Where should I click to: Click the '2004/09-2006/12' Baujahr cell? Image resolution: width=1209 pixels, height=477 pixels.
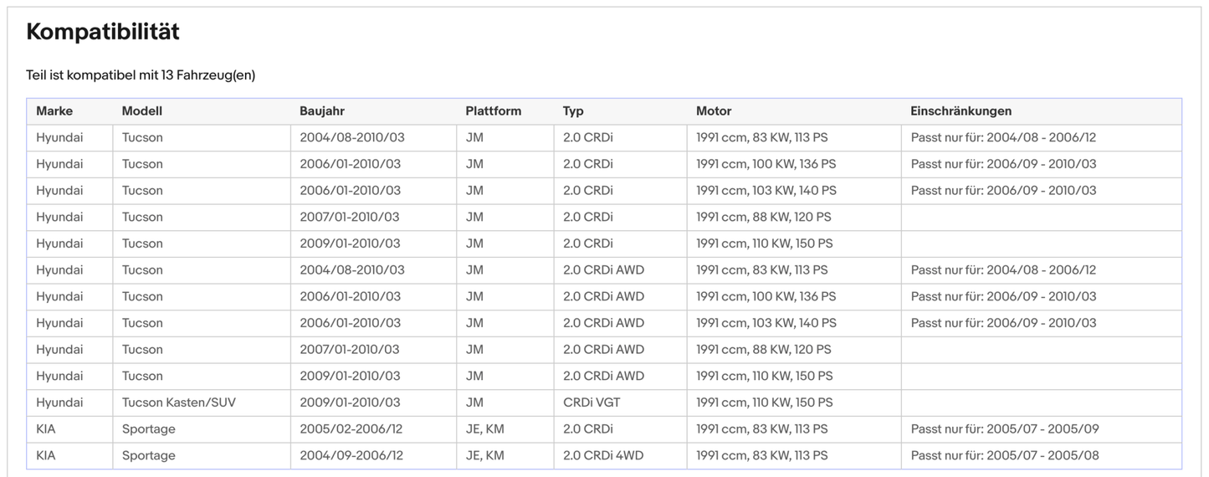pos(351,456)
